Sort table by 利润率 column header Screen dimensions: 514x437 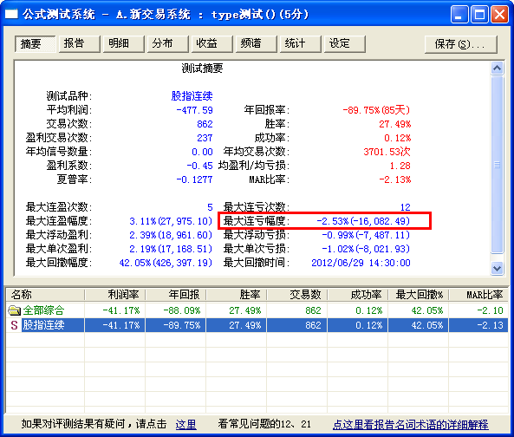(x=115, y=295)
